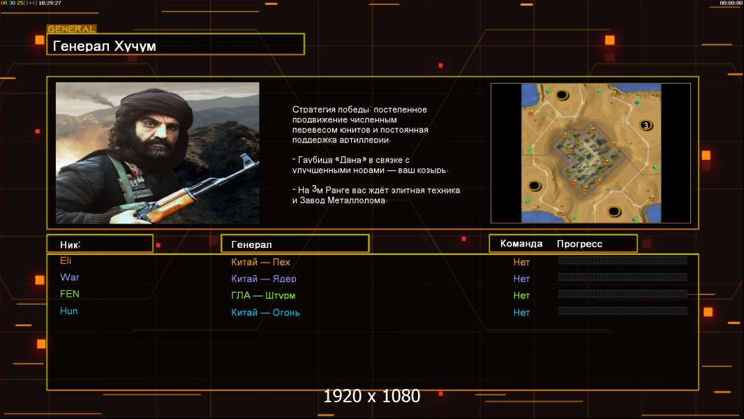
Task: Click the empty start marker on map's left side
Action: click(535, 186)
